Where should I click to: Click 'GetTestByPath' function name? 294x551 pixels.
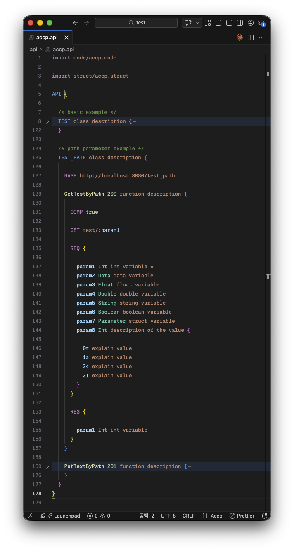click(x=84, y=194)
